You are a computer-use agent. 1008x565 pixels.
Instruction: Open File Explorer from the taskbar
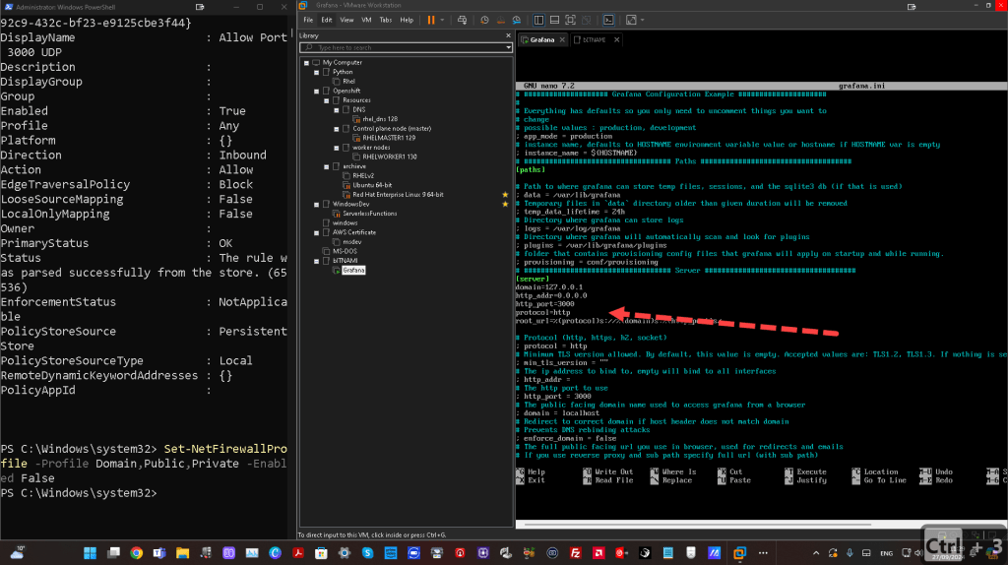pyautogui.click(x=182, y=553)
